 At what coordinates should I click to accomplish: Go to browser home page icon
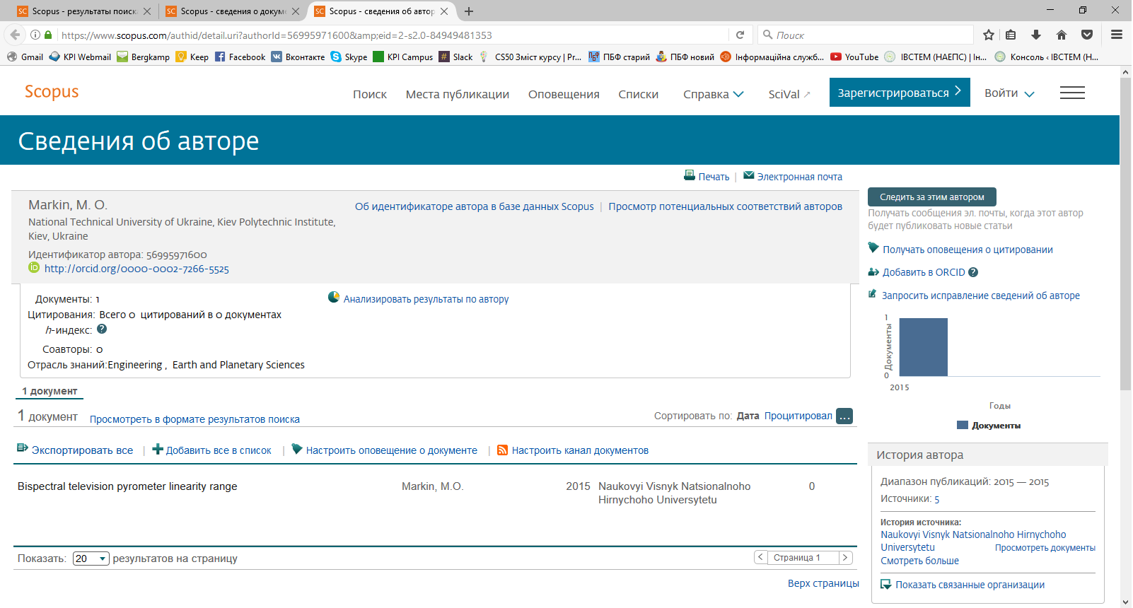(x=1062, y=35)
